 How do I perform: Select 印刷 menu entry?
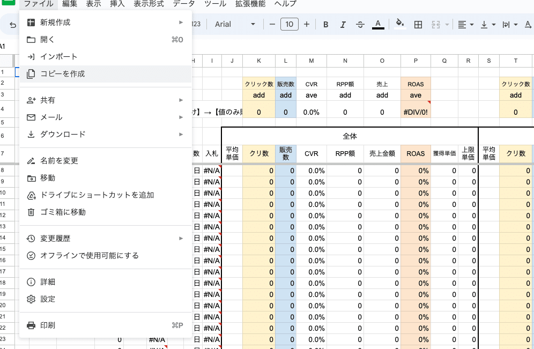(106, 325)
